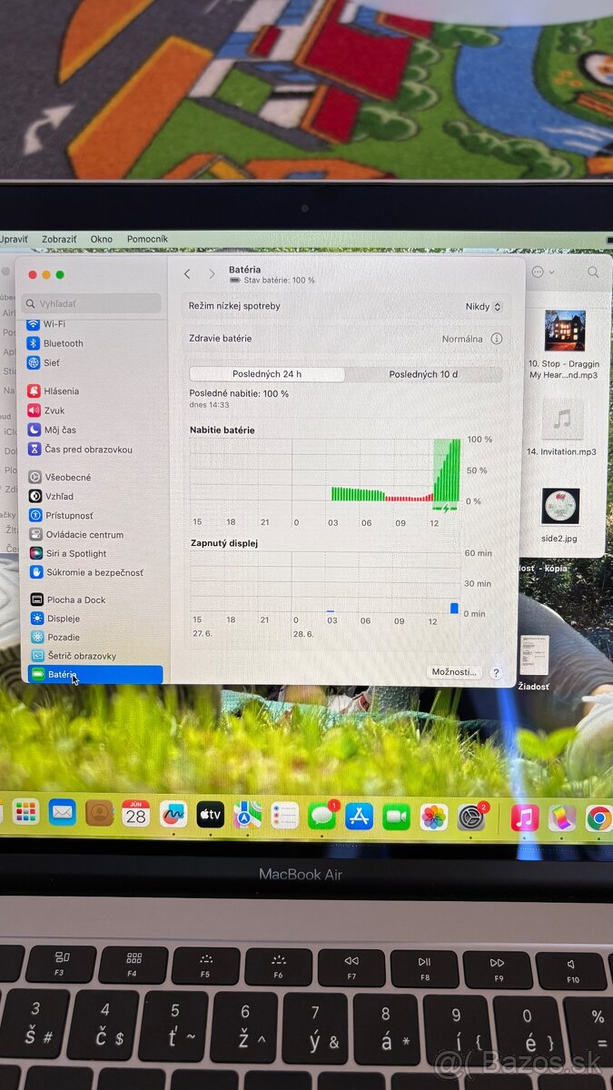
Task: Select the 10. Stop - Draggin My Heart mp3 thumbnail
Action: [563, 331]
